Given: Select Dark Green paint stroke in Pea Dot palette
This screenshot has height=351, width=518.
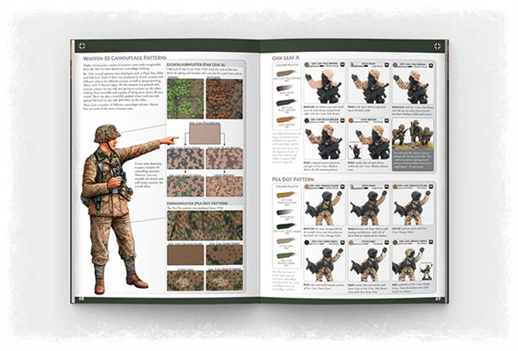Looking at the screenshot, I should point(285,226).
